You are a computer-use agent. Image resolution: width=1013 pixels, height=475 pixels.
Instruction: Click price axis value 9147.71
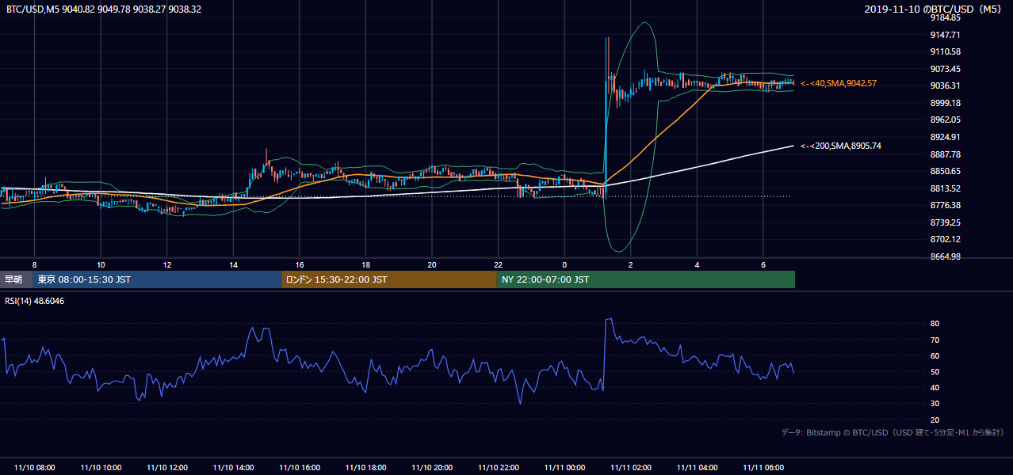[x=946, y=35]
